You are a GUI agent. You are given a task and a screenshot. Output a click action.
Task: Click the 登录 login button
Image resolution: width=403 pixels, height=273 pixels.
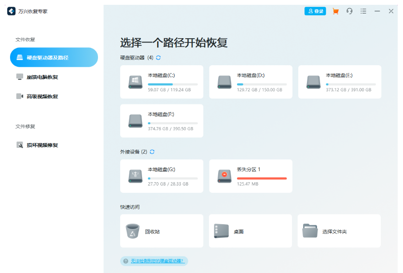(x=315, y=11)
